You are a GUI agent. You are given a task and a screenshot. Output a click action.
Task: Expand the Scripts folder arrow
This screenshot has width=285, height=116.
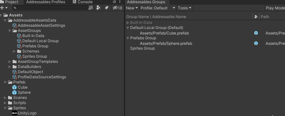pos(5,103)
